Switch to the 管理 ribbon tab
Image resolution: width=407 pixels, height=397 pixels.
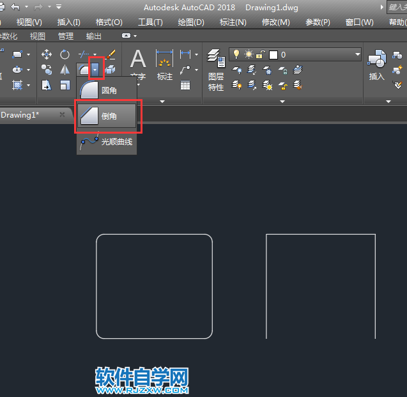coord(65,36)
